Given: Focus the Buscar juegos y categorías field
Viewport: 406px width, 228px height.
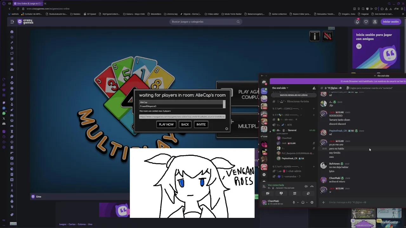Looking at the screenshot, I should pos(206,22).
